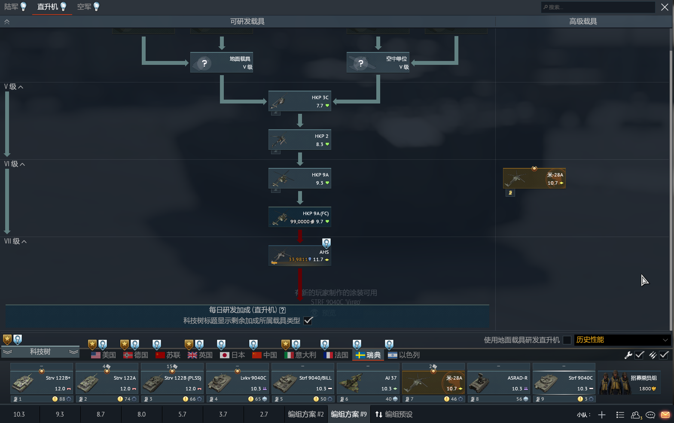Collapse the VII级 rank section

coord(15,241)
